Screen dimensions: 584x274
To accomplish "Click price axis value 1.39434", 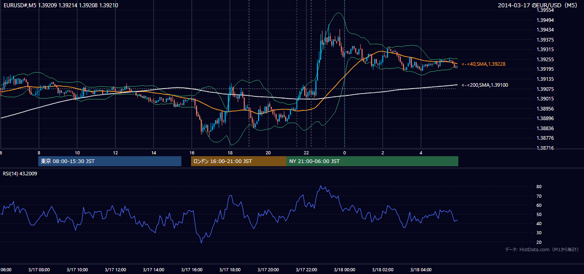I will tap(545, 30).
